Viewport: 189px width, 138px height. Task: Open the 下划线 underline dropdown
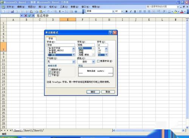74,62
